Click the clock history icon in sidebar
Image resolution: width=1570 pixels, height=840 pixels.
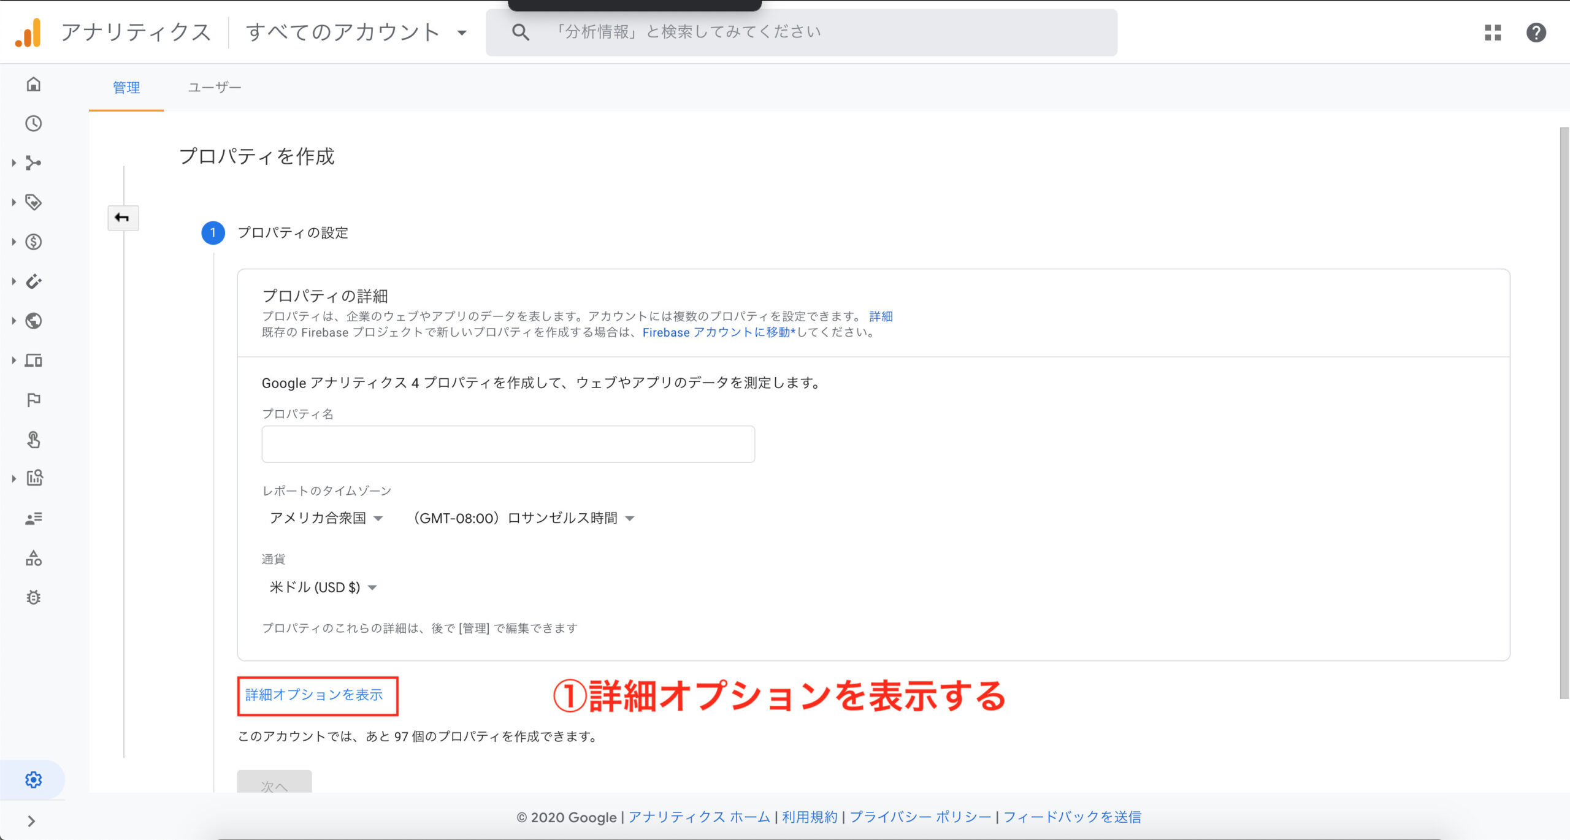tap(33, 124)
